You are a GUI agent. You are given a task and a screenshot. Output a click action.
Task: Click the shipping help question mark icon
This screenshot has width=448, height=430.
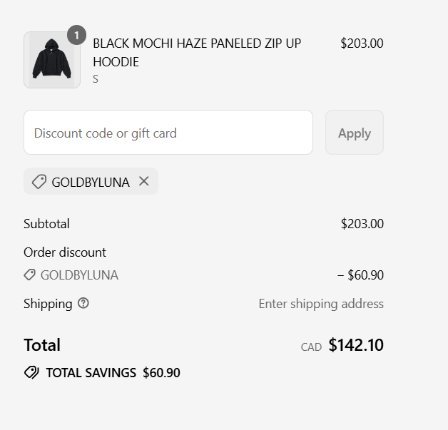pos(83,303)
